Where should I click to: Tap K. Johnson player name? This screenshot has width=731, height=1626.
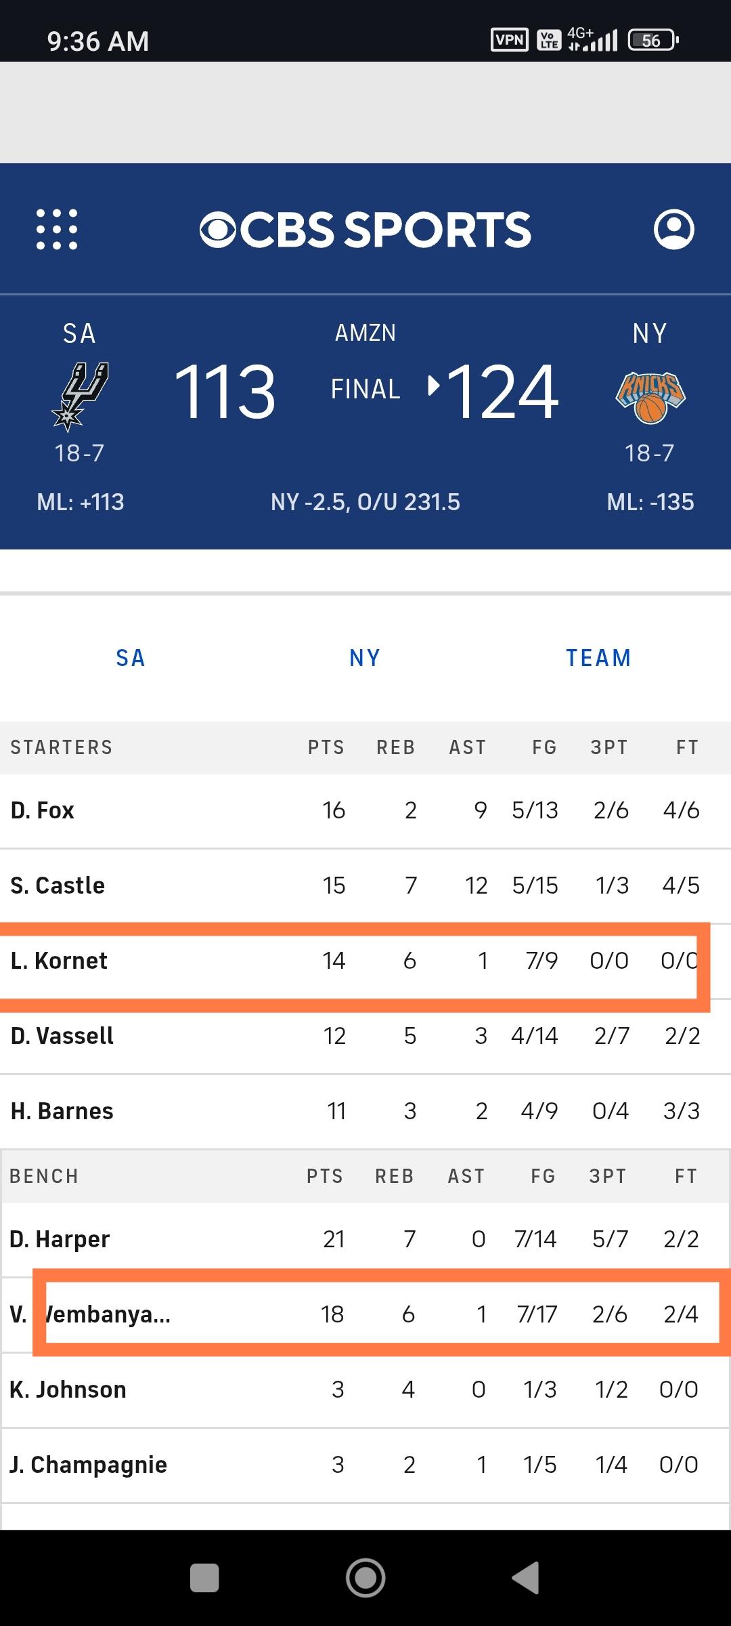click(68, 1390)
